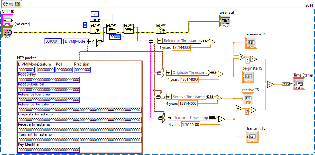Click the UDP Read node

[x=129, y=28]
